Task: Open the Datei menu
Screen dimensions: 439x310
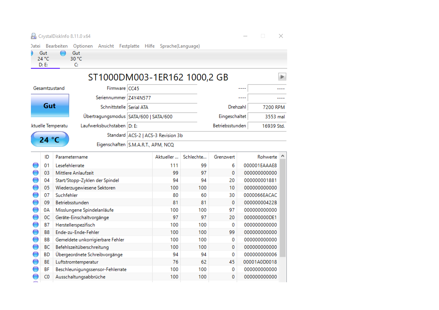Action: [36, 46]
